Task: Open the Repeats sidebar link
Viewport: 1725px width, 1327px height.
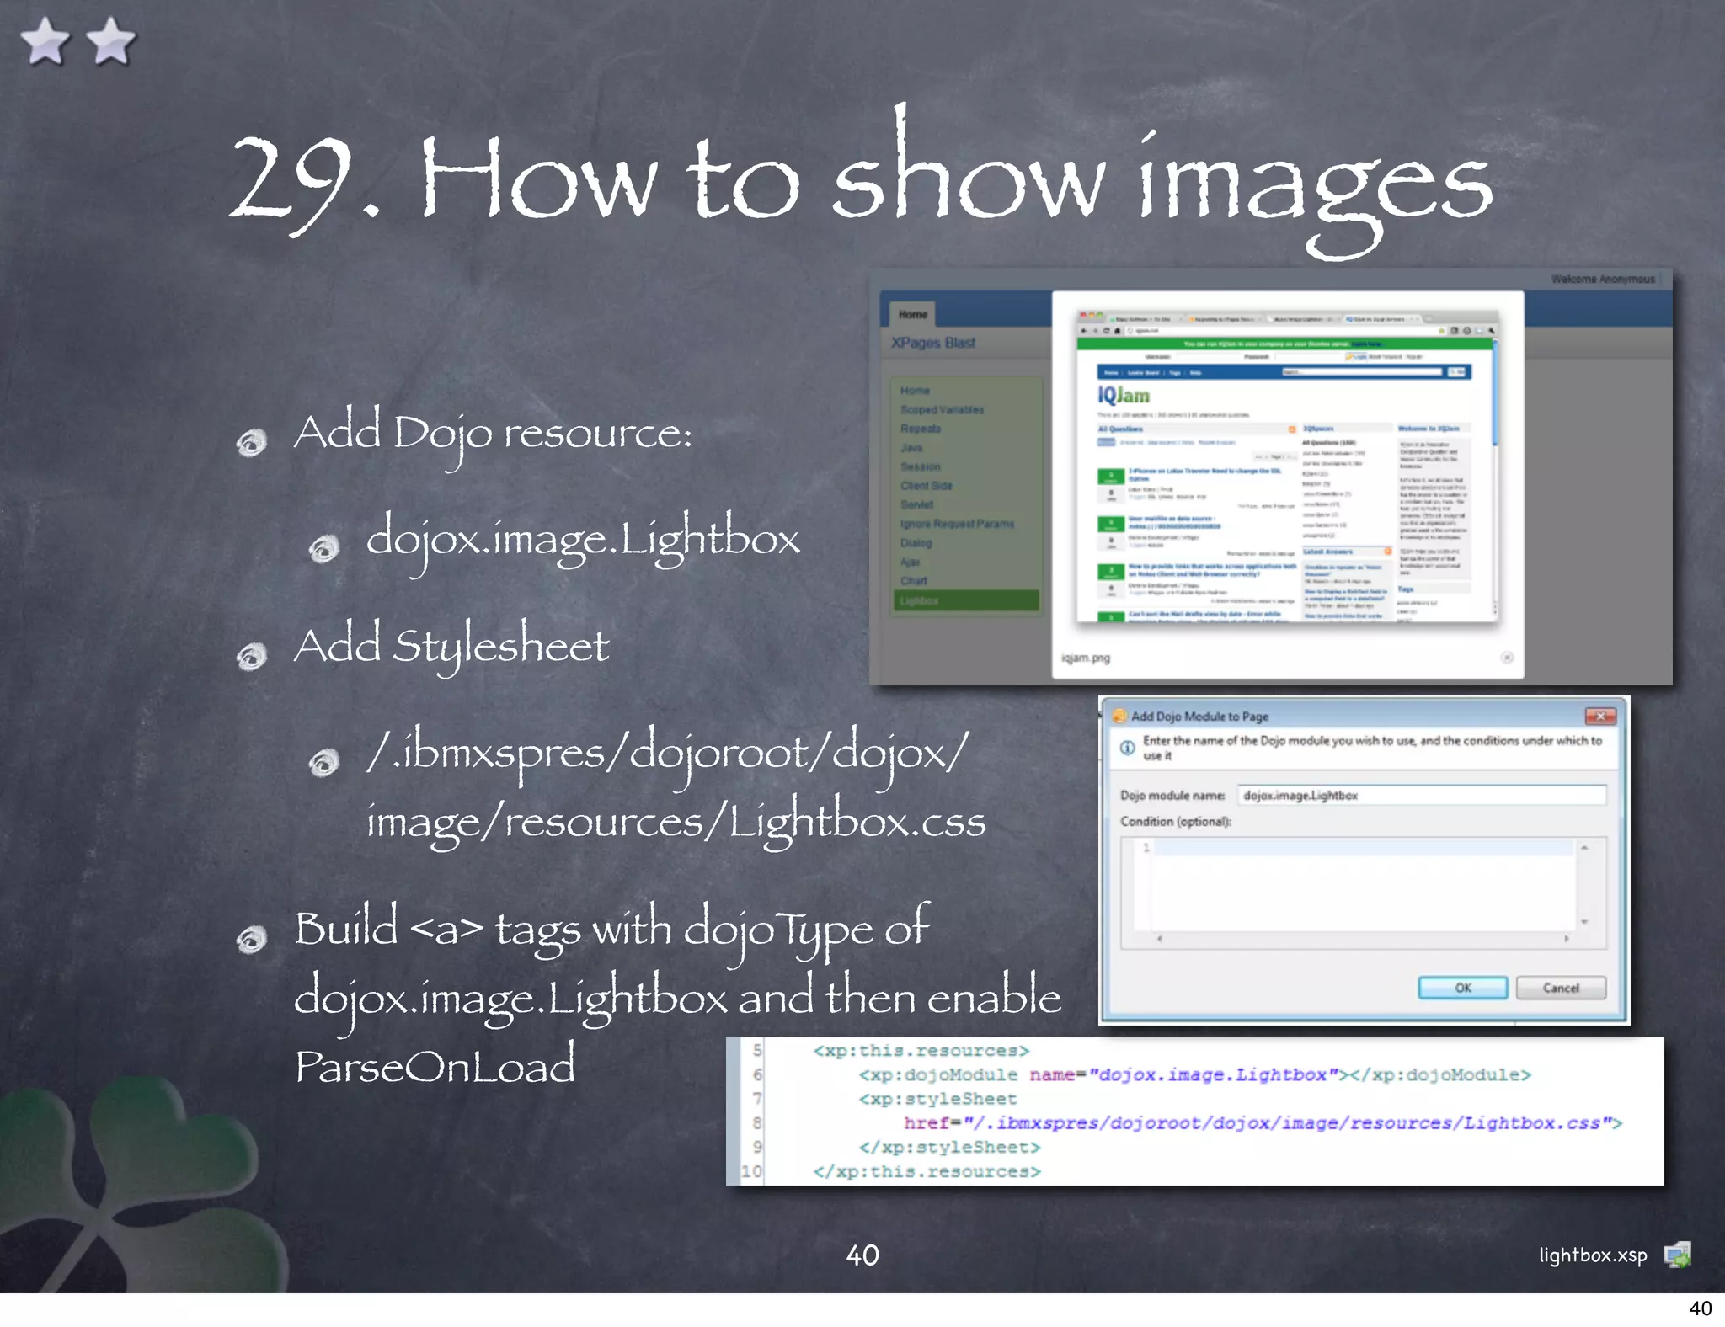Action: point(921,429)
